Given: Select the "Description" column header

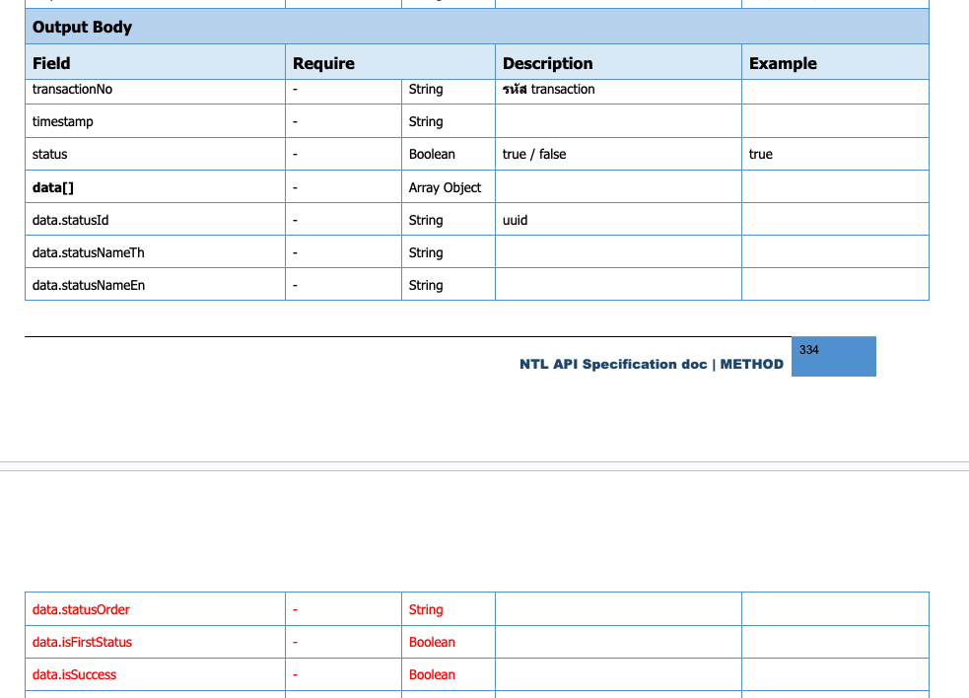Looking at the screenshot, I should click(547, 63).
